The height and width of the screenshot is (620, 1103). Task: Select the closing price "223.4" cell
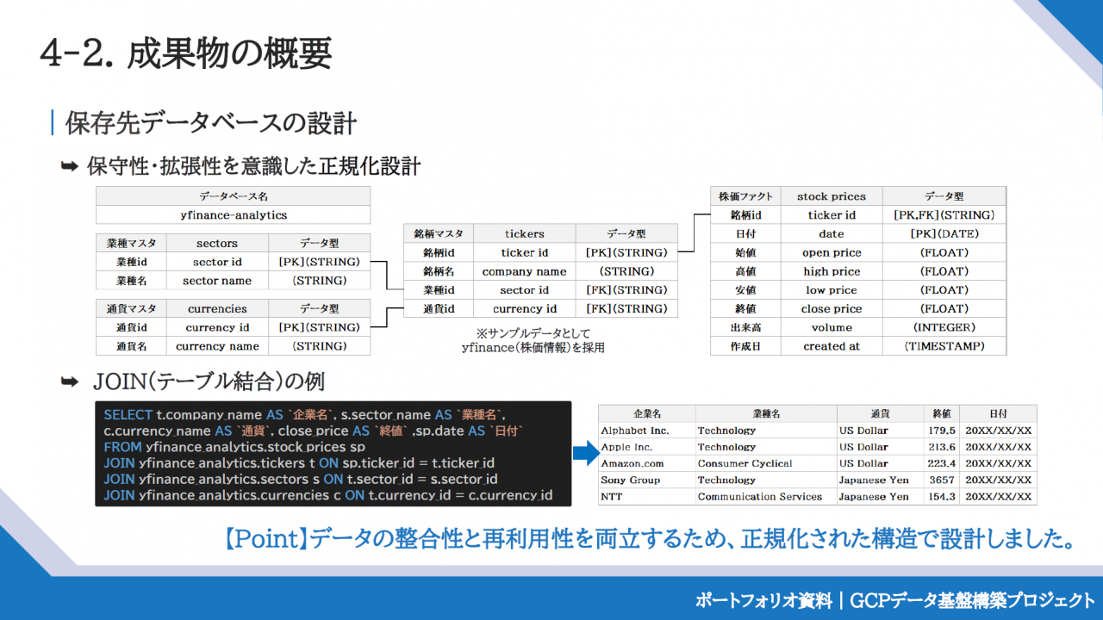point(942,463)
